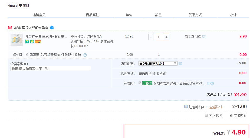Toggle the 保价险 seller gift checkbox
The image size is (250, 138).
coord(27,54)
